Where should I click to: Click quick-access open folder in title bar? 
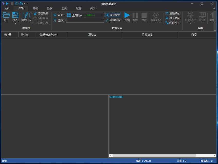coord(16,4)
